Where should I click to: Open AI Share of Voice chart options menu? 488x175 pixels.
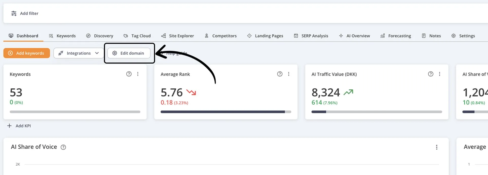click(x=437, y=147)
